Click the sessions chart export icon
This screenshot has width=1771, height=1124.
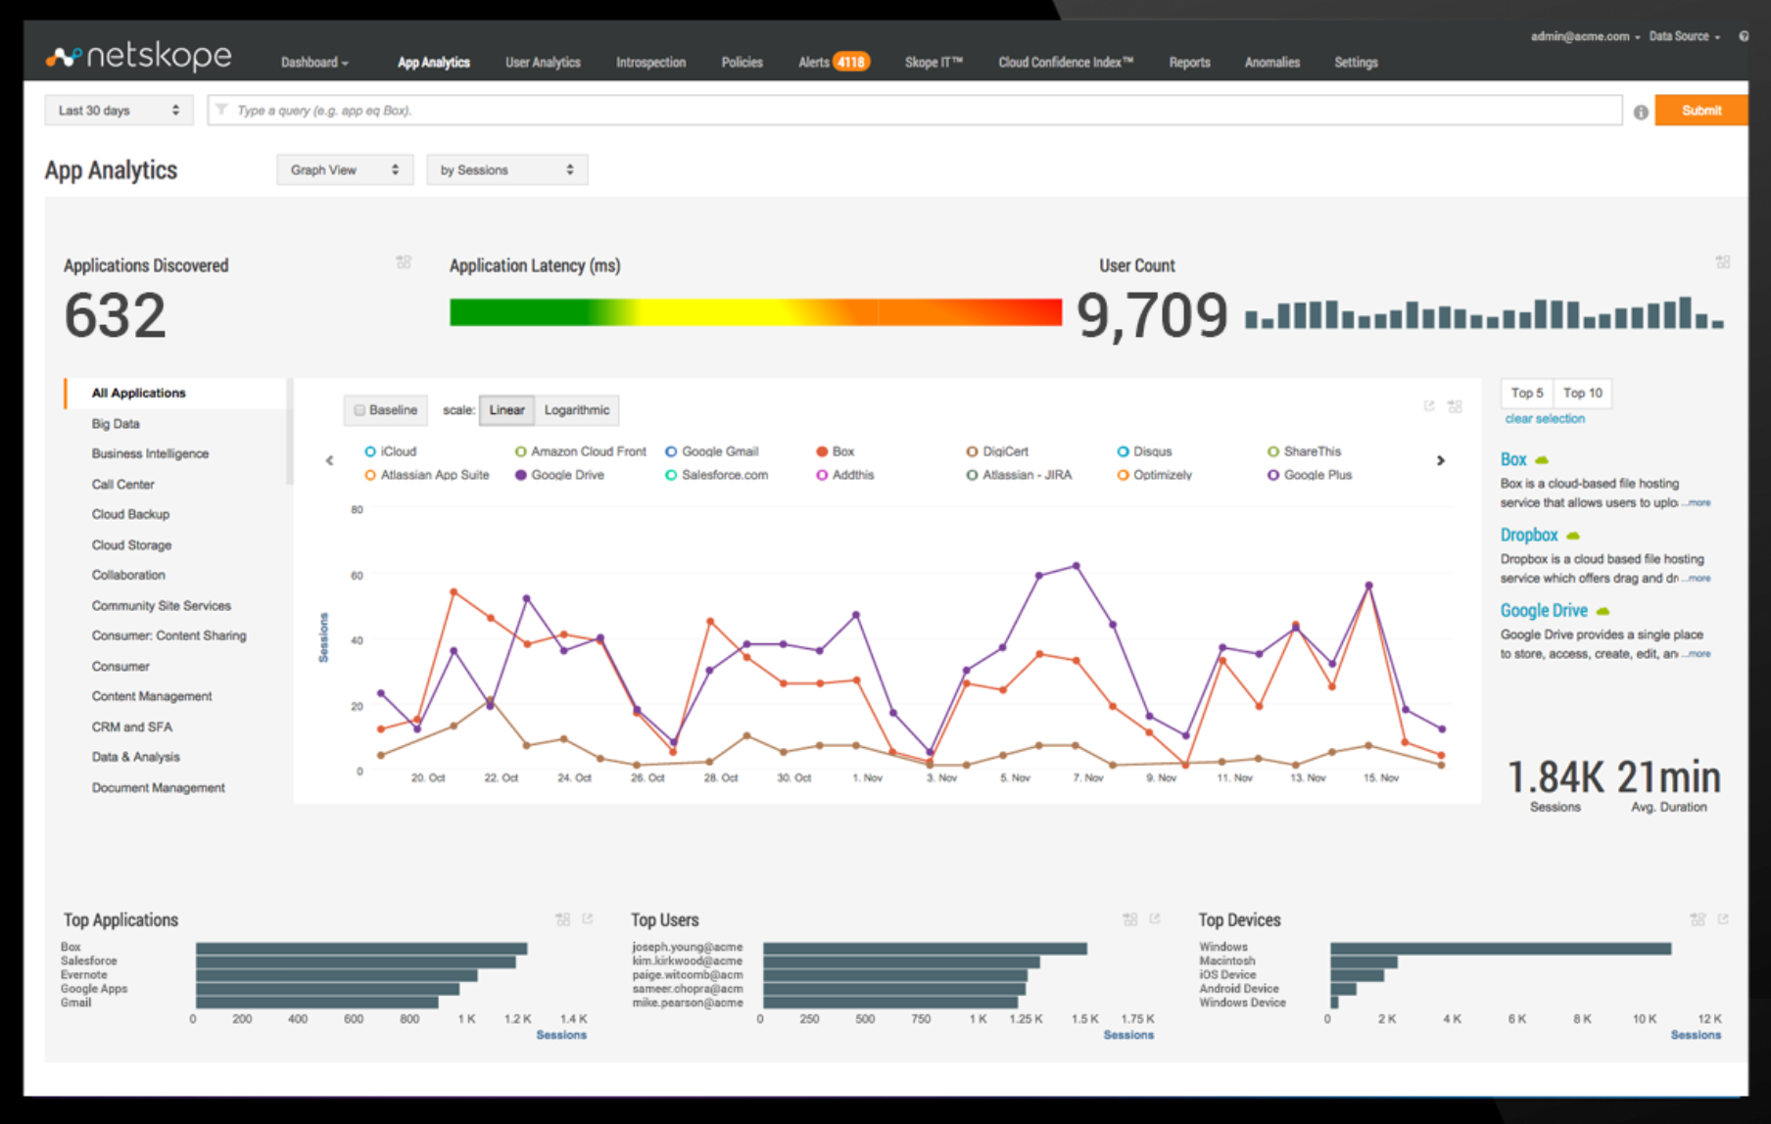1429,405
